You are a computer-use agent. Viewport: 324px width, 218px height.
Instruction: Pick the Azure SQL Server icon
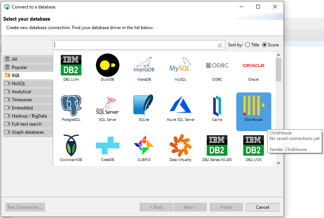pos(181,105)
